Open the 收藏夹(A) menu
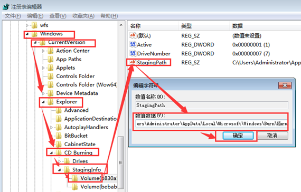Screen dimensions: 301x192 pyautogui.click(x=83, y=16)
